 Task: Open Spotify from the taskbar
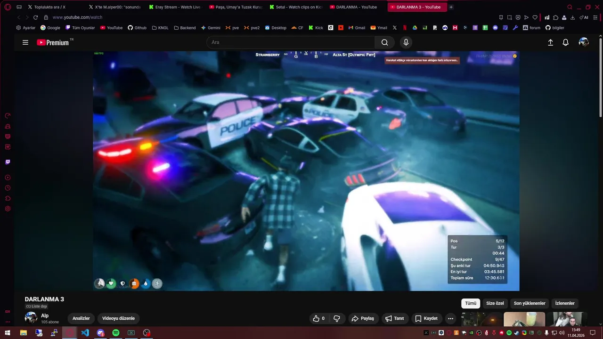point(116,333)
